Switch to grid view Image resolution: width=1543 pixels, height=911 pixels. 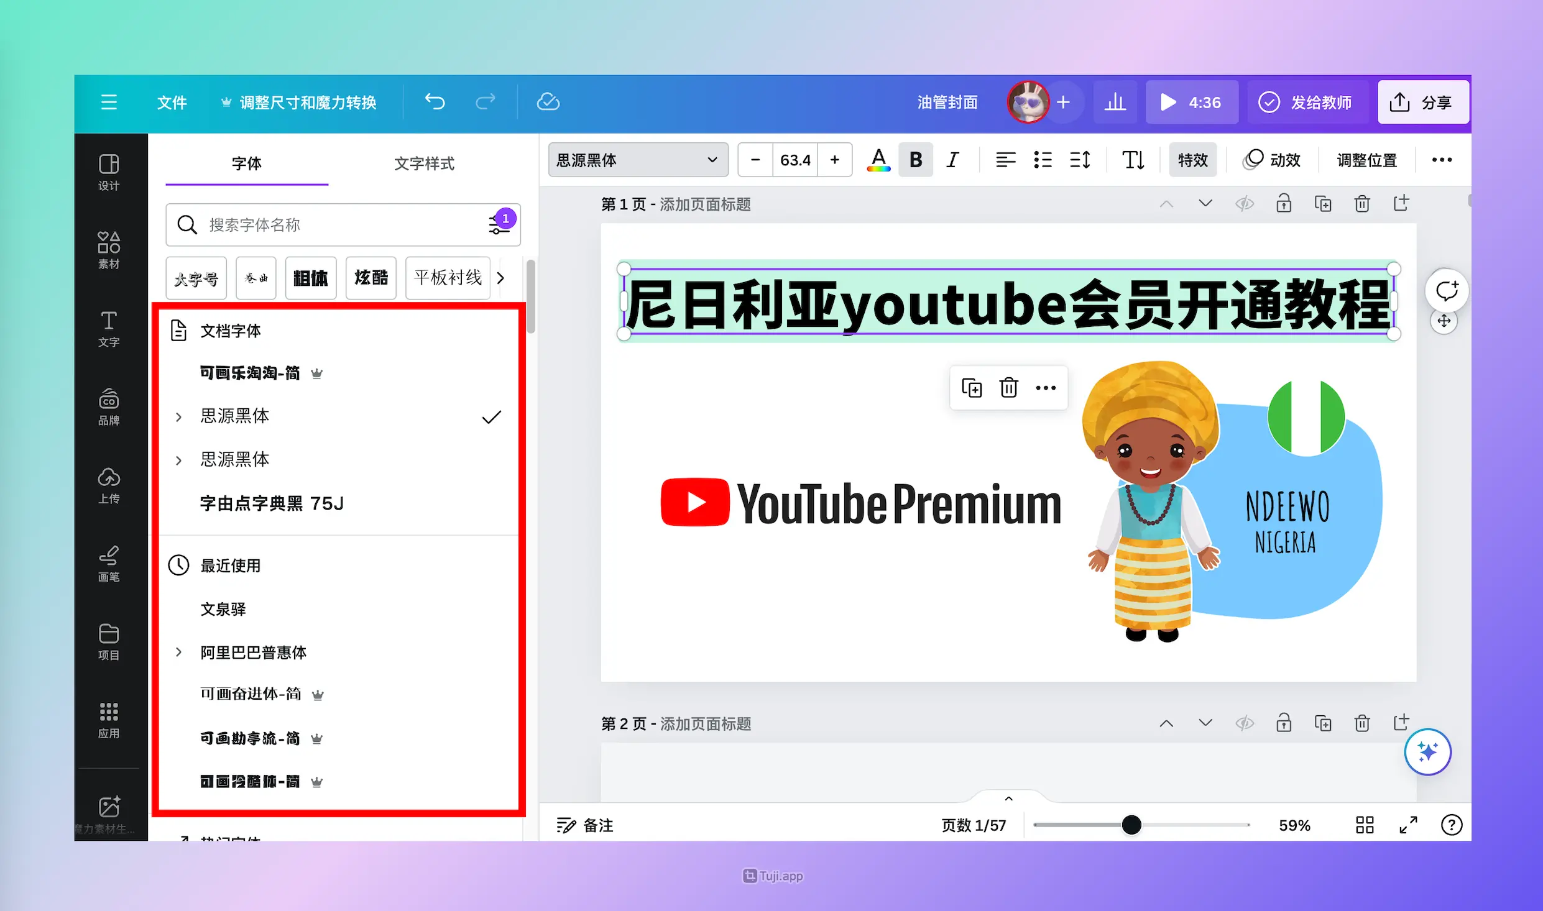(x=1365, y=825)
